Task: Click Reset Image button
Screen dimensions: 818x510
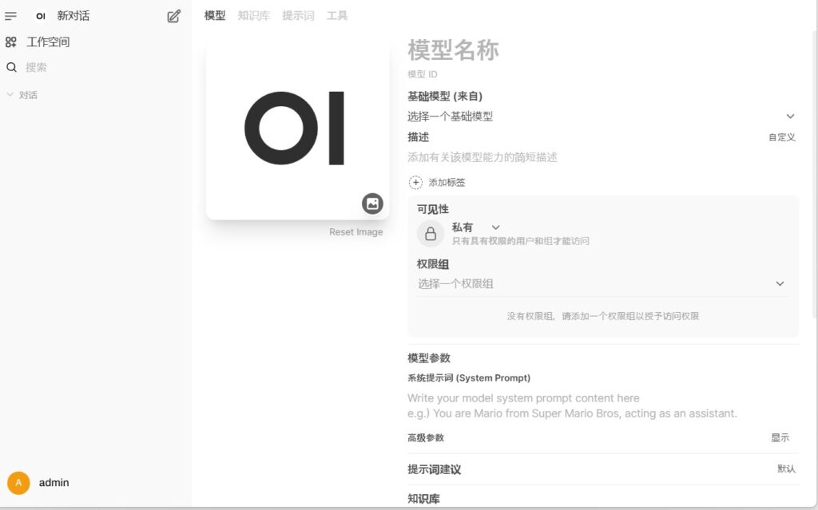Action: [355, 232]
